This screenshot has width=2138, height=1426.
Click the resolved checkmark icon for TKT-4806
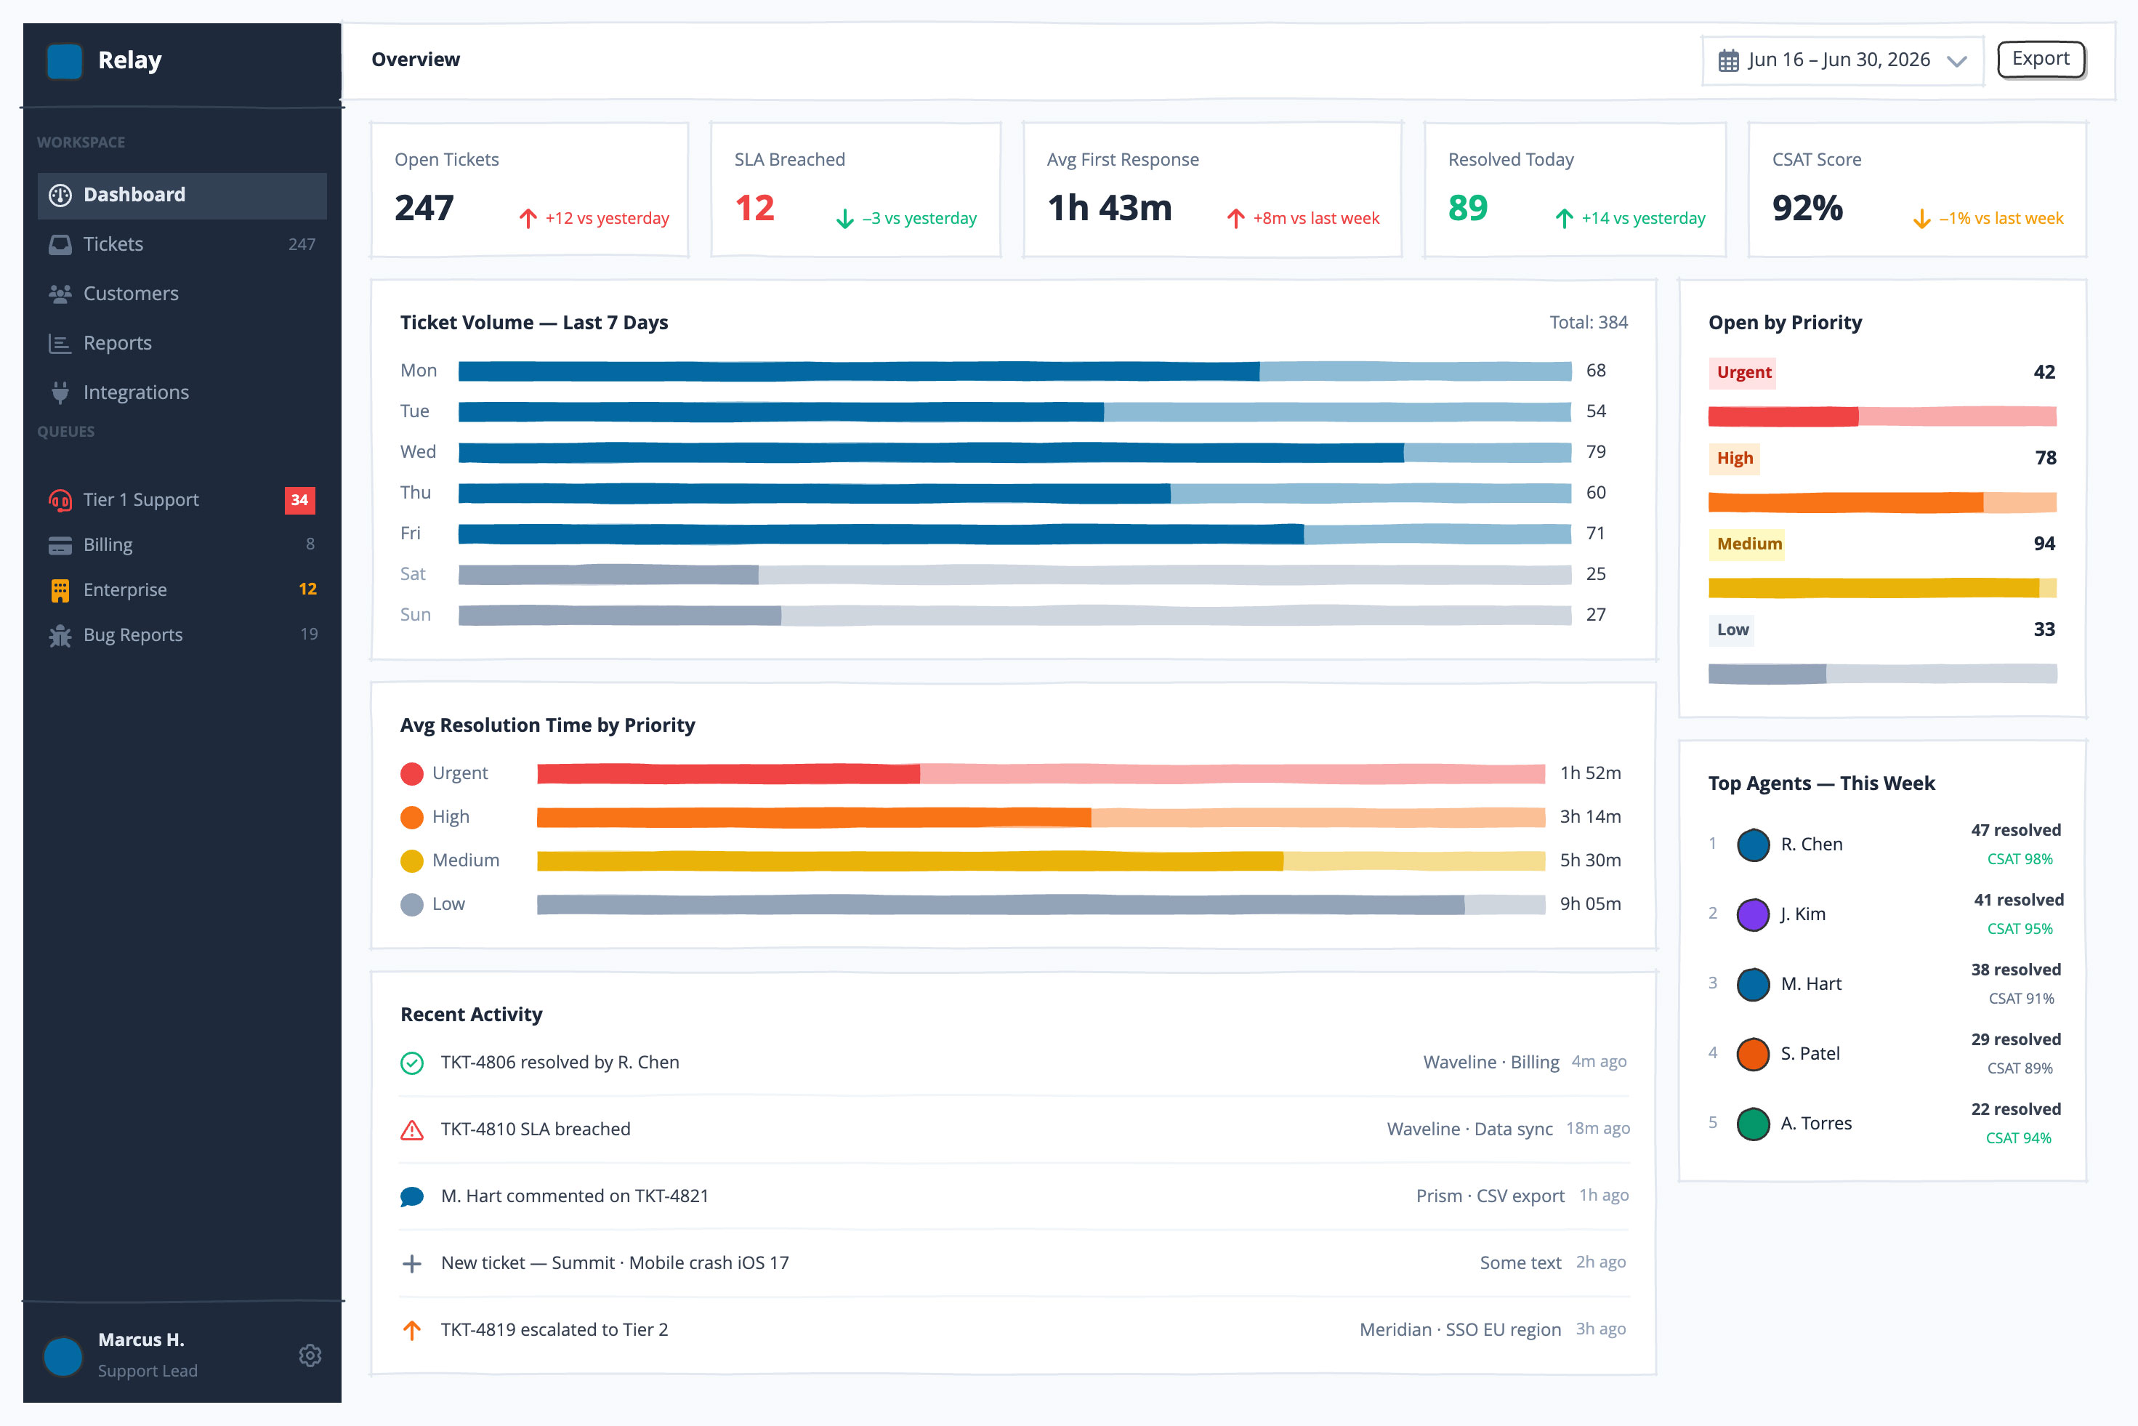pyautogui.click(x=412, y=1062)
